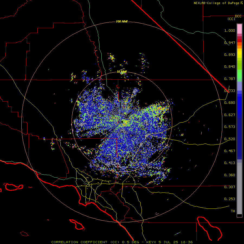Viewport: 244px width, 244px height.
Task: Click the 0.253 scale value
Action: click(x=230, y=199)
